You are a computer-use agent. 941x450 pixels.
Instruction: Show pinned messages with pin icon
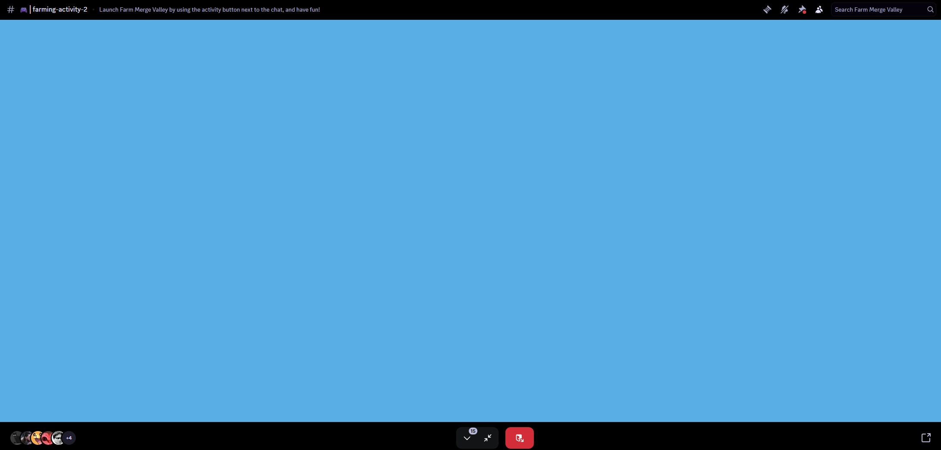801,9
